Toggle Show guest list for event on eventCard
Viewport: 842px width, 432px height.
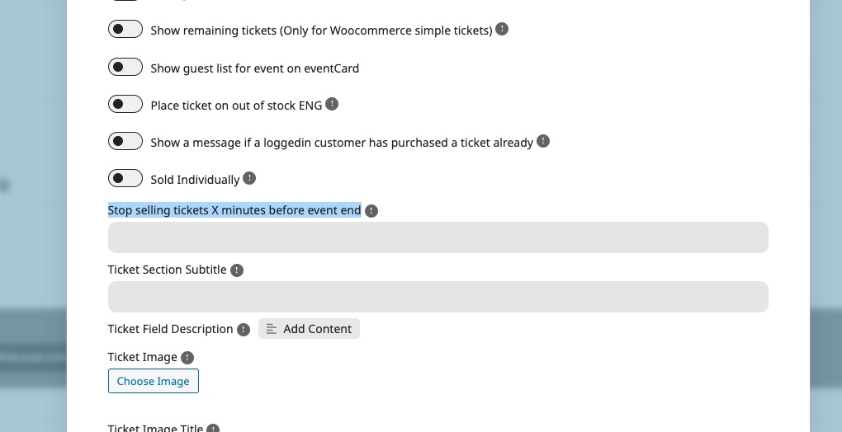coord(125,67)
